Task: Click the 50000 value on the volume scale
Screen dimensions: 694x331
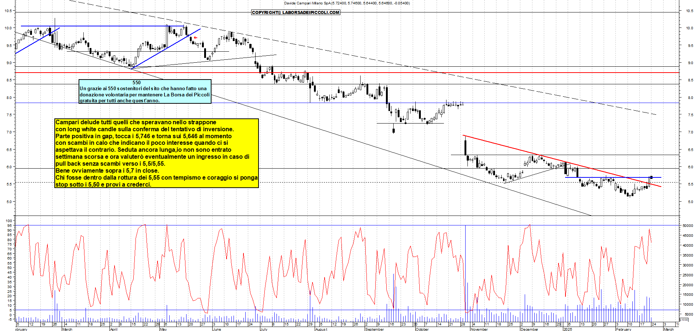Action: (688, 226)
